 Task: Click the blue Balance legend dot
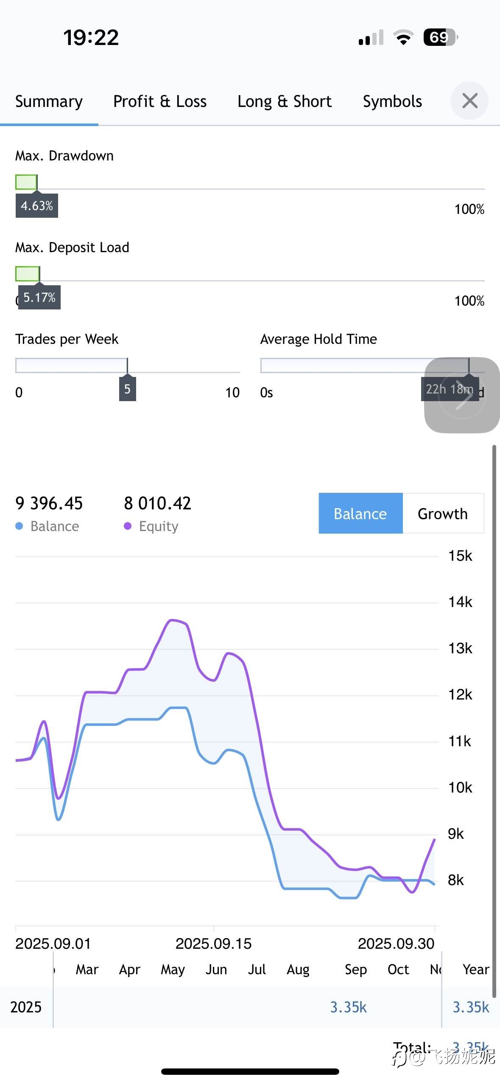tap(19, 526)
